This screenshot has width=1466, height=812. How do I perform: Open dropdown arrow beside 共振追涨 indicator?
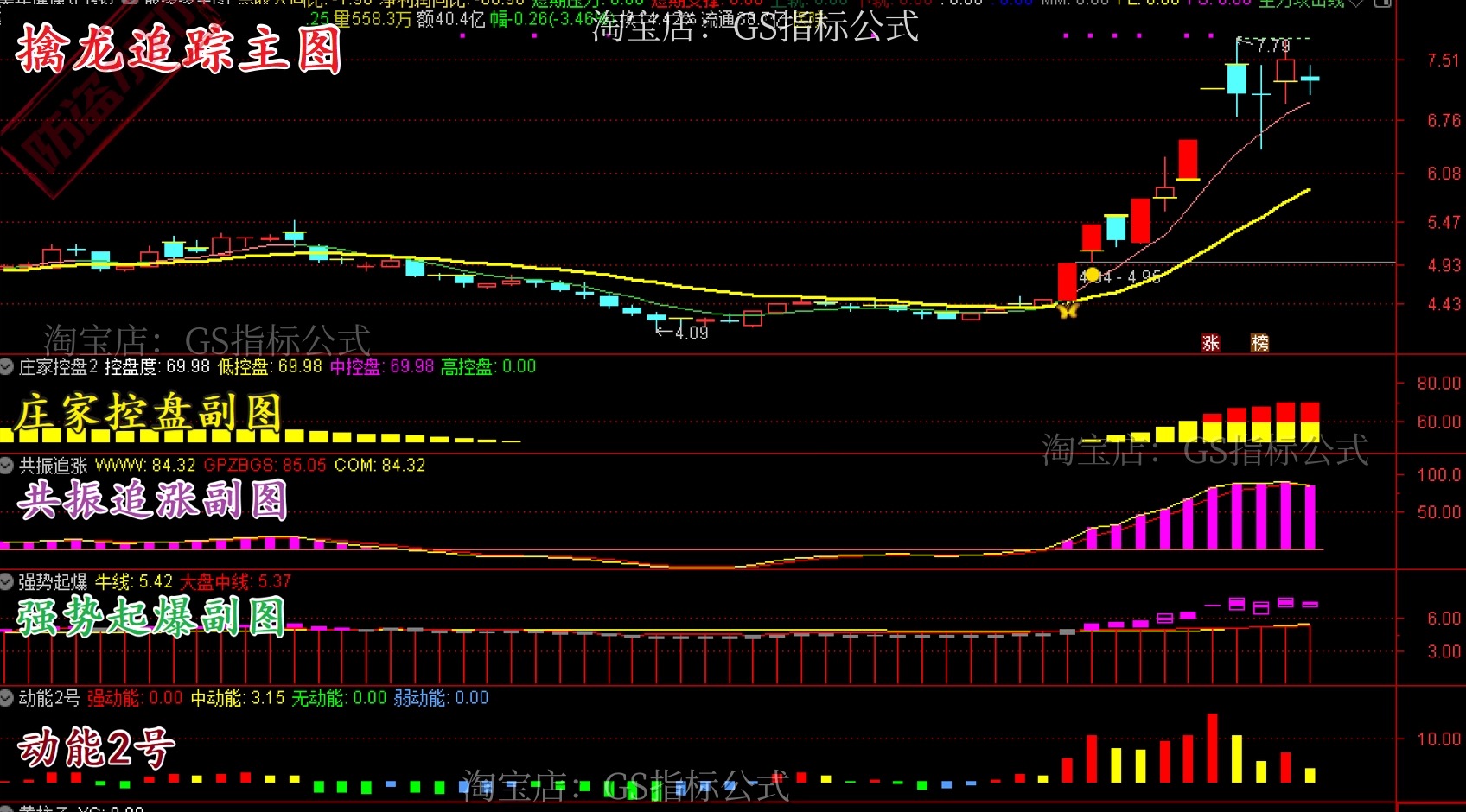click(x=7, y=466)
